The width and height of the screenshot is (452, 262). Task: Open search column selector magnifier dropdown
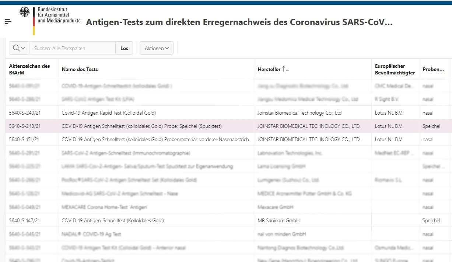(19, 48)
